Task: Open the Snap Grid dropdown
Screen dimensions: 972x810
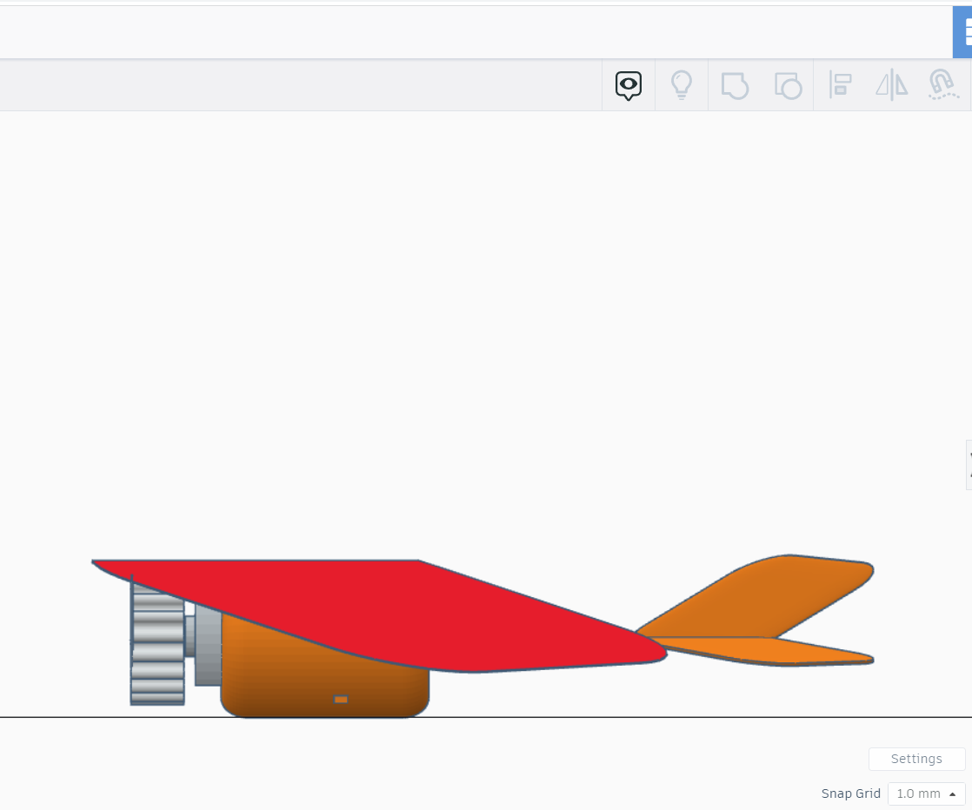Action: pyautogui.click(x=926, y=793)
